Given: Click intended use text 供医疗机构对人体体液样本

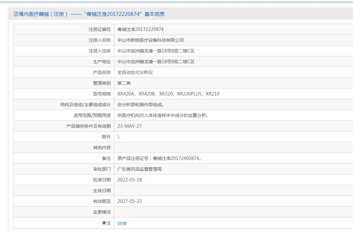Looking at the screenshot, I should tap(162, 115).
